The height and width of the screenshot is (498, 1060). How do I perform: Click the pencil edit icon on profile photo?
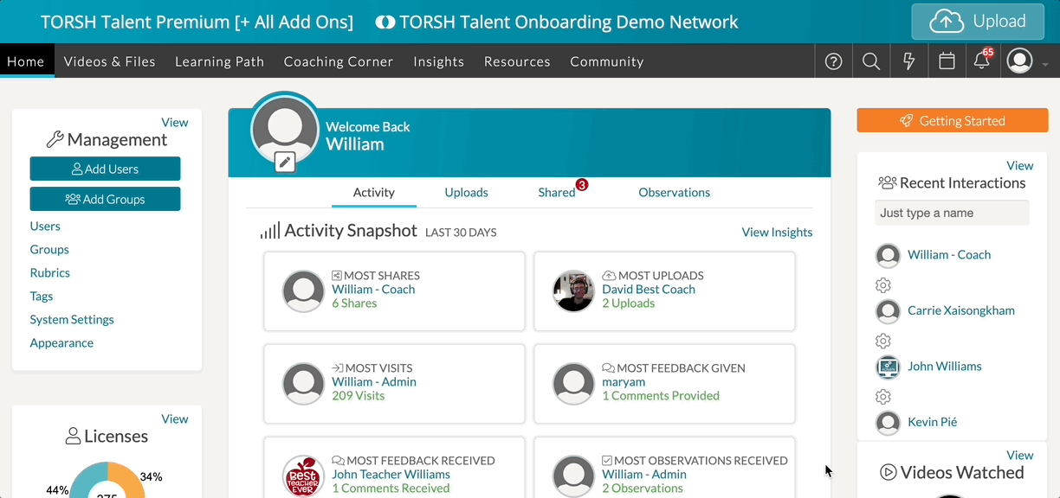[x=285, y=162]
